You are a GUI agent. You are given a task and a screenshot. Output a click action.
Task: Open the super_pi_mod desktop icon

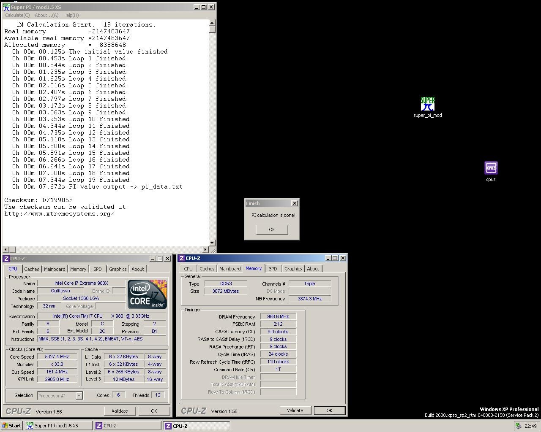coord(427,104)
